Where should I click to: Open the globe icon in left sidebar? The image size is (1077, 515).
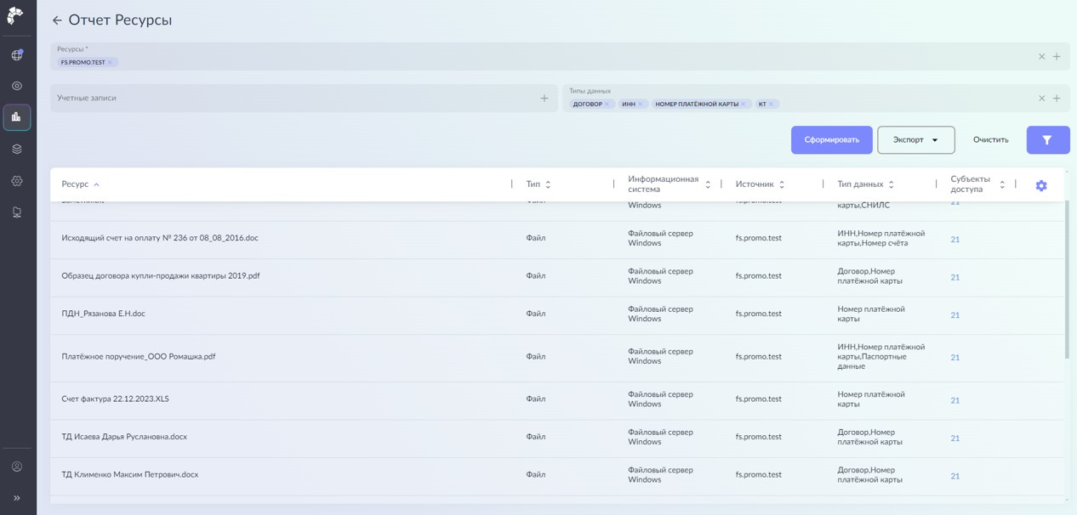(x=16, y=55)
